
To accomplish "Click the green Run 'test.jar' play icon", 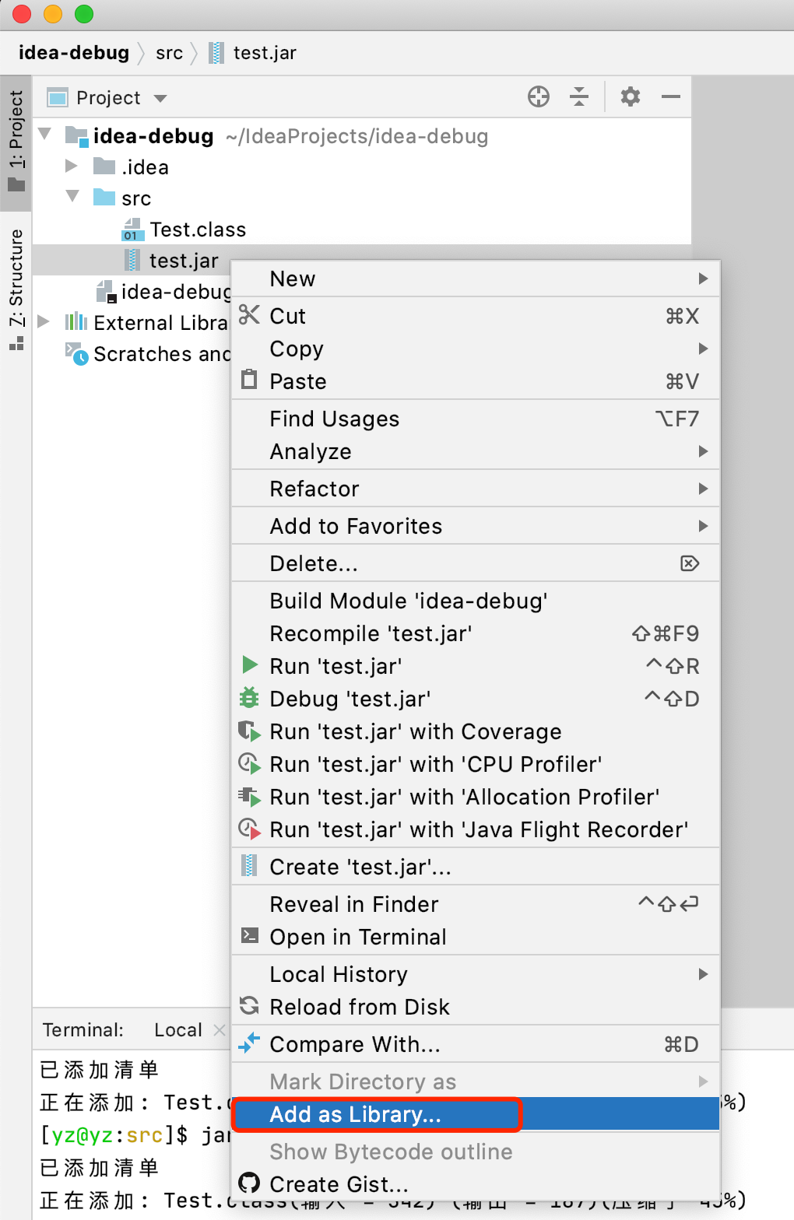I will pyautogui.click(x=249, y=665).
